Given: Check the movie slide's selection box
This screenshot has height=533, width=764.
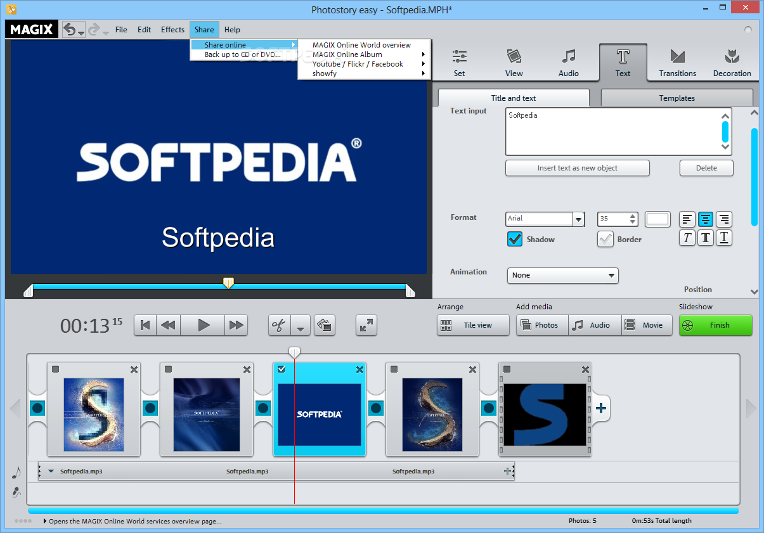Looking at the screenshot, I should 507,369.
